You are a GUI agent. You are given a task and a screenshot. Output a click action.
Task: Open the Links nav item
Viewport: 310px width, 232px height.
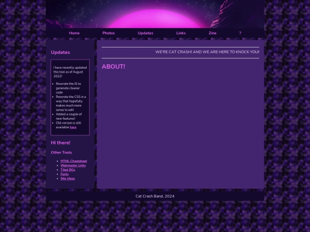click(181, 33)
